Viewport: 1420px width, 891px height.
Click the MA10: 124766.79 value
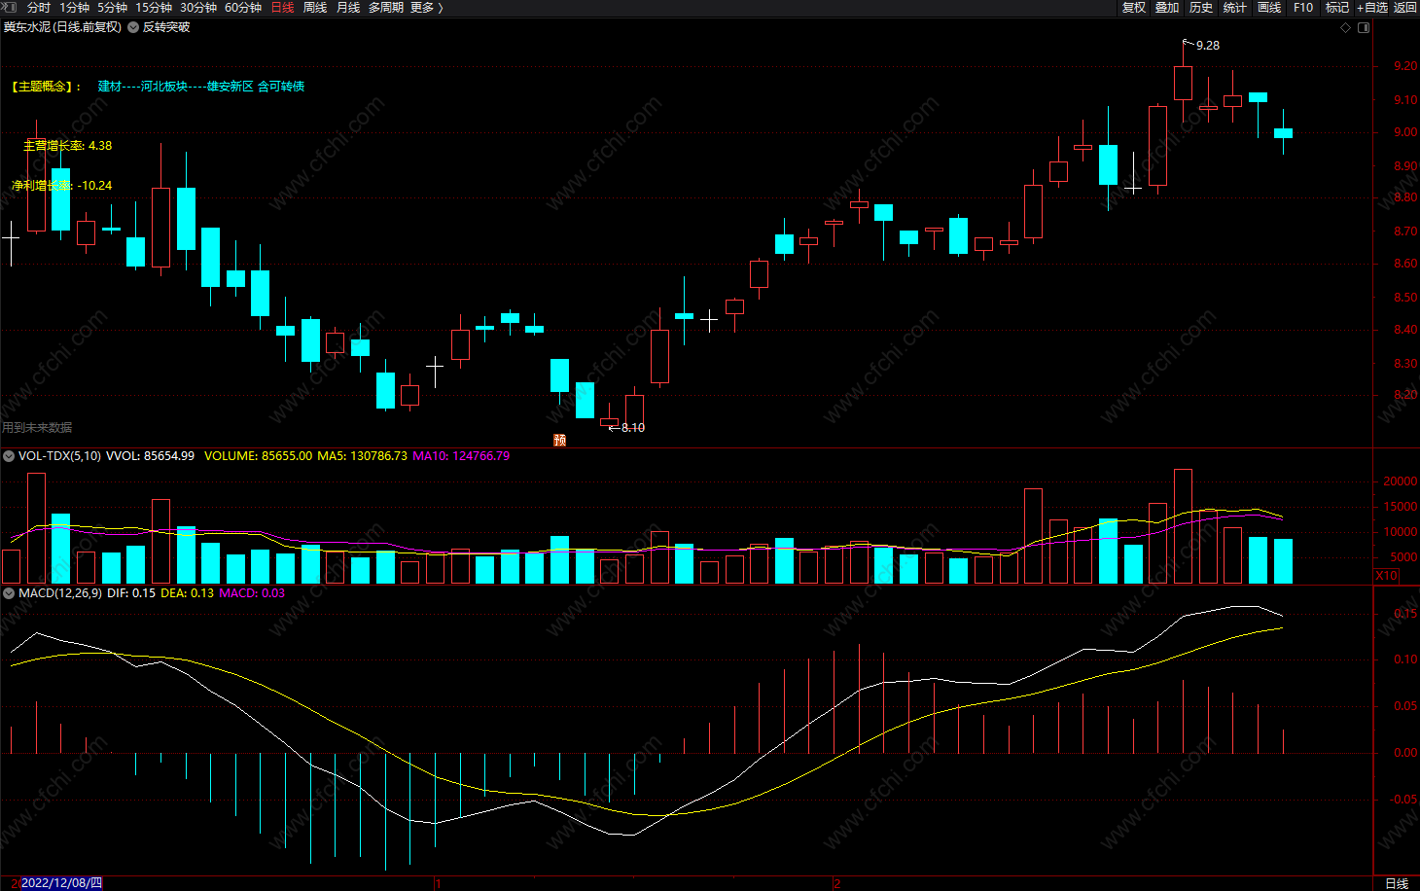pyautogui.click(x=461, y=456)
